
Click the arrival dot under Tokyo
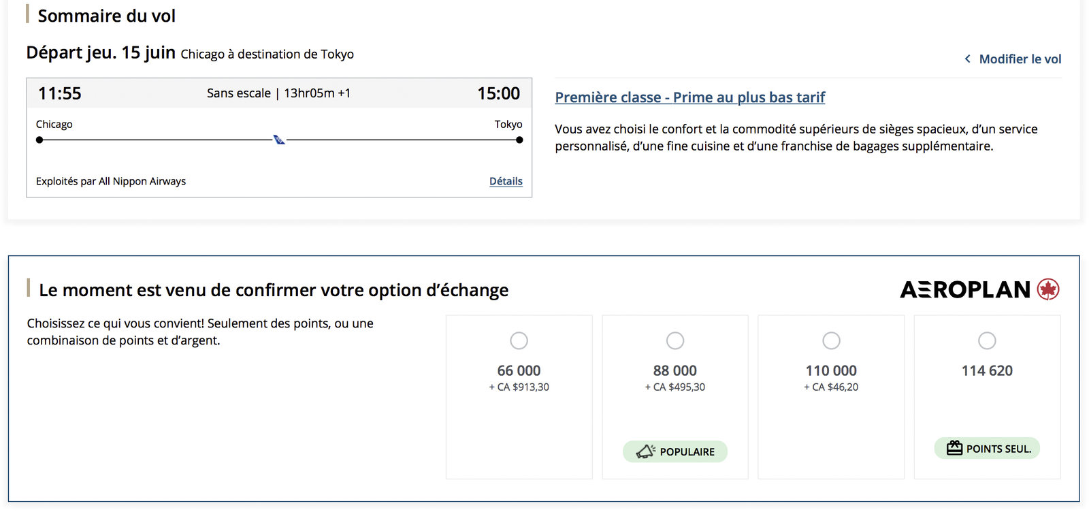tap(519, 140)
